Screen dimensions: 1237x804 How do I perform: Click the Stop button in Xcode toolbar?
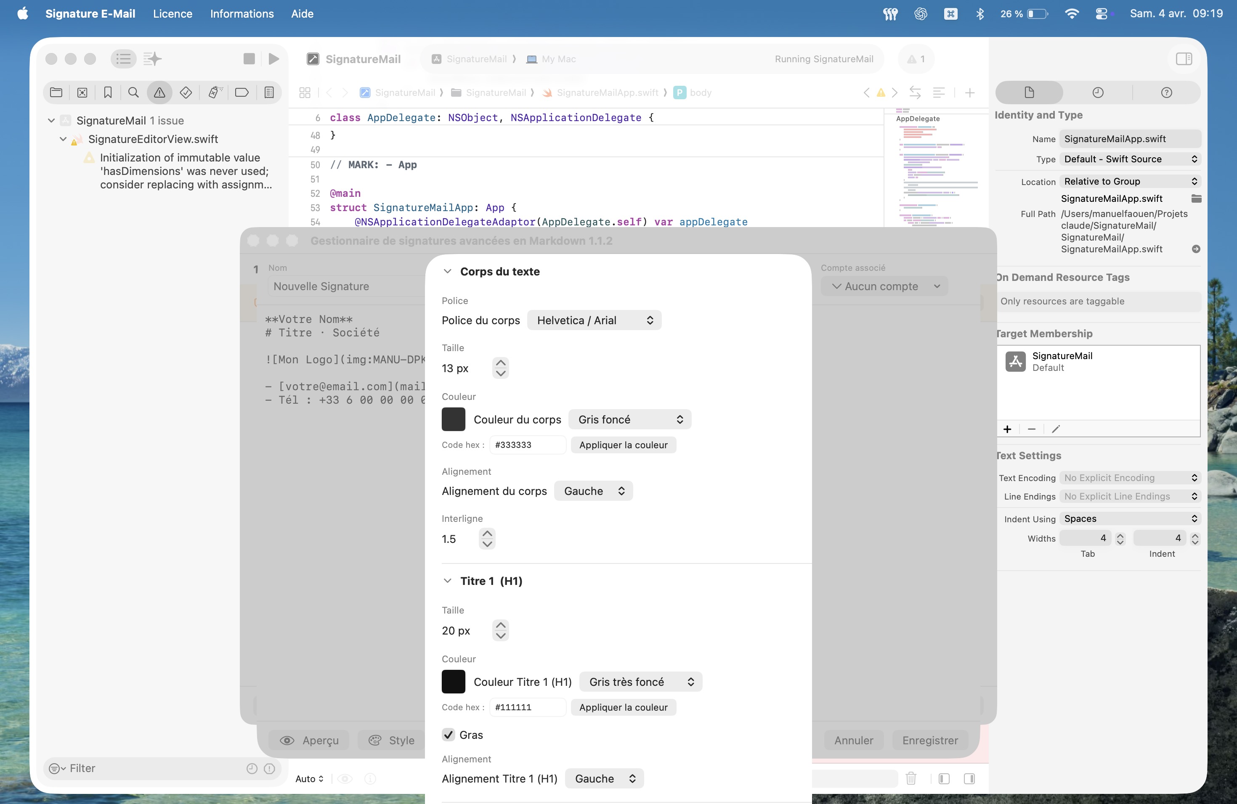click(249, 59)
